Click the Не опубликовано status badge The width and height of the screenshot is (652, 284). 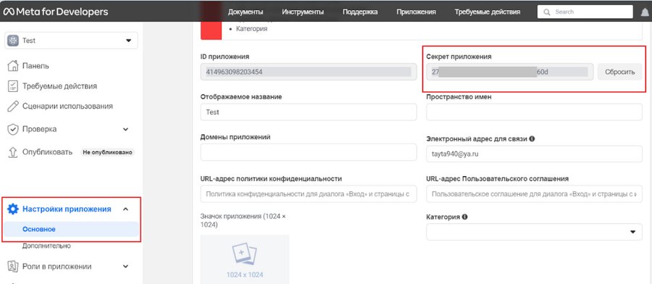(108, 152)
